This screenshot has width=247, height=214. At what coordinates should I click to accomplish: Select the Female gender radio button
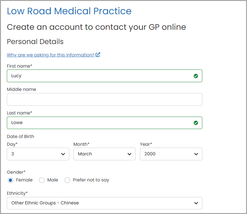[11, 180]
